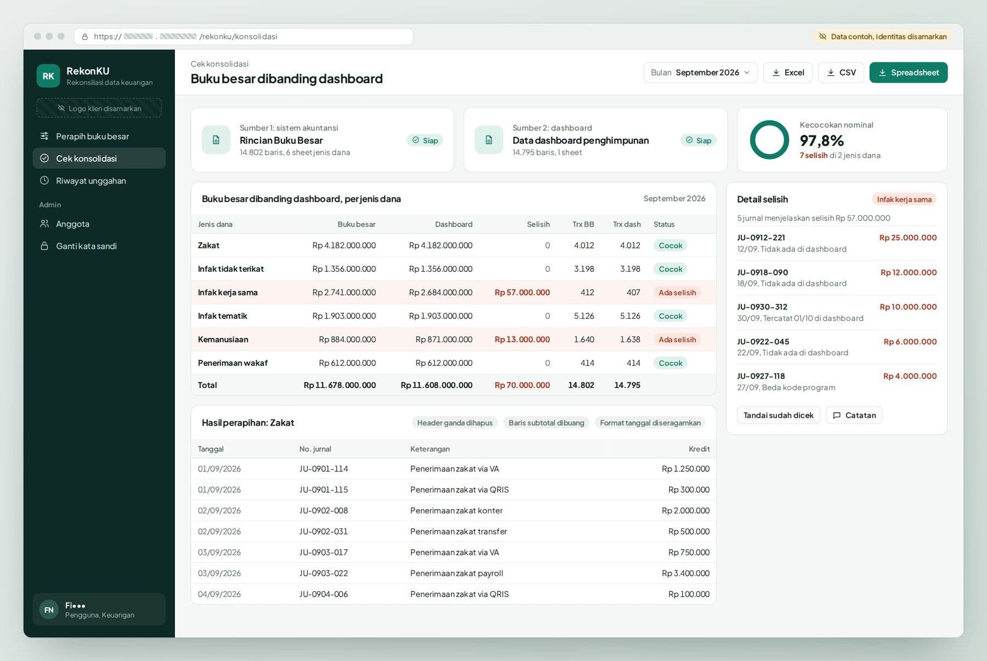The height and width of the screenshot is (661, 987).
Task: Select the Header ganda dihapus chip
Action: point(455,422)
